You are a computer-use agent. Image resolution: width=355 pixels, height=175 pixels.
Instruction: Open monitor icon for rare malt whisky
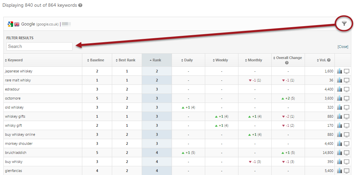(347, 80)
